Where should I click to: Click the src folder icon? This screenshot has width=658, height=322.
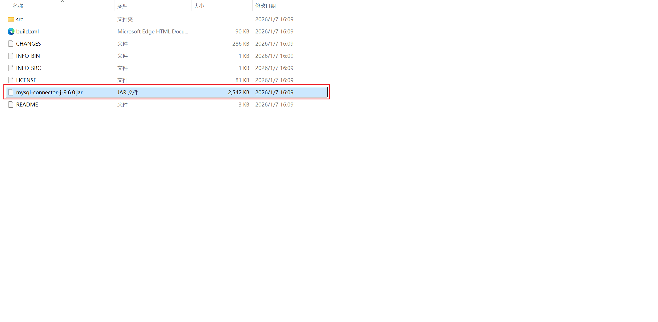click(x=11, y=19)
